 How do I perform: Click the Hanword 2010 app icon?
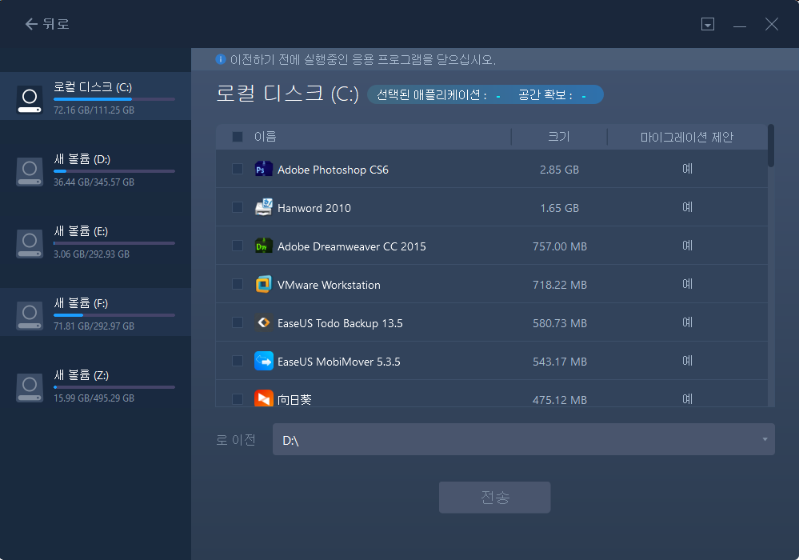(x=263, y=207)
